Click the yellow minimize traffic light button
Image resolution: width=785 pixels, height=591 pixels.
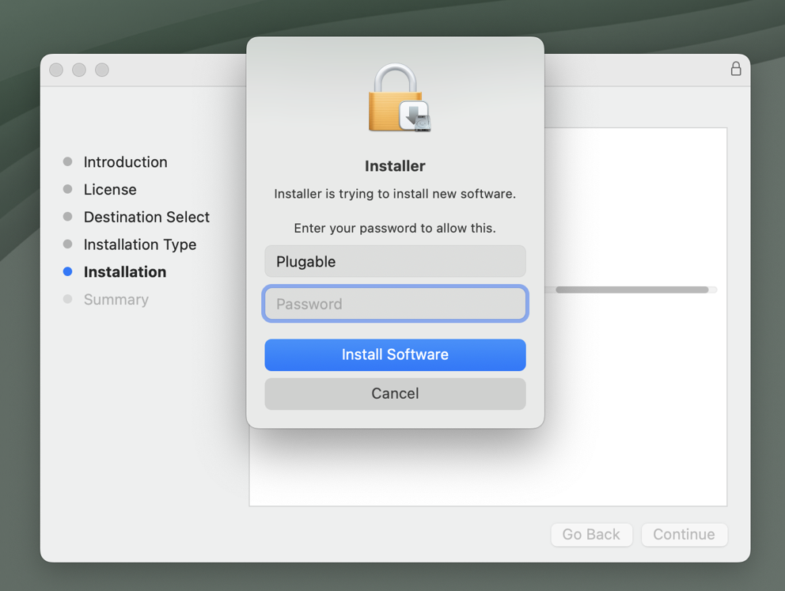click(79, 70)
